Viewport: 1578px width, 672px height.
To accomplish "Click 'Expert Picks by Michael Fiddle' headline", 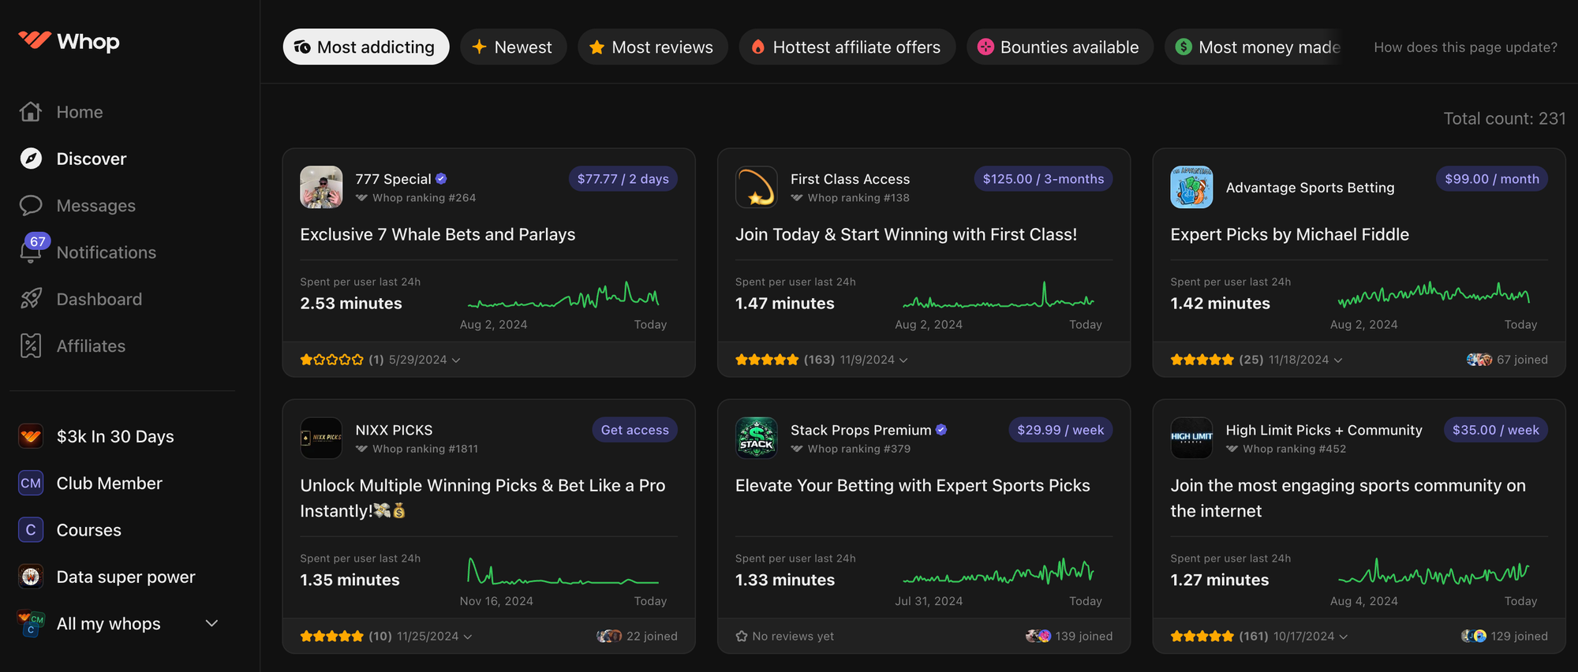I will tap(1289, 234).
